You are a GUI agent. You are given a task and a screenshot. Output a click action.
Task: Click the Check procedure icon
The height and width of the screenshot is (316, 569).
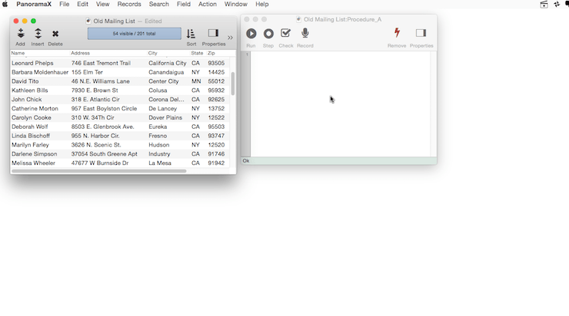(x=285, y=33)
